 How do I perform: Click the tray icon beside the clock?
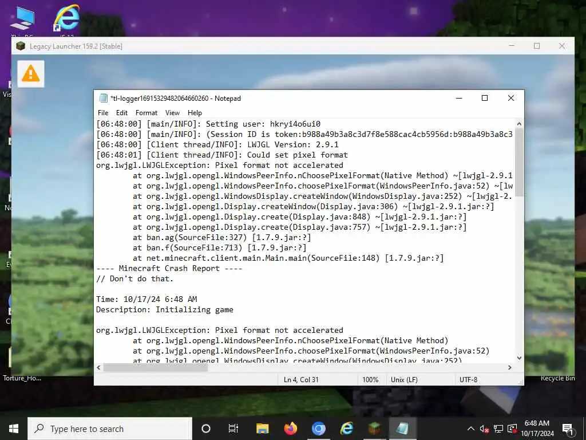click(512, 429)
